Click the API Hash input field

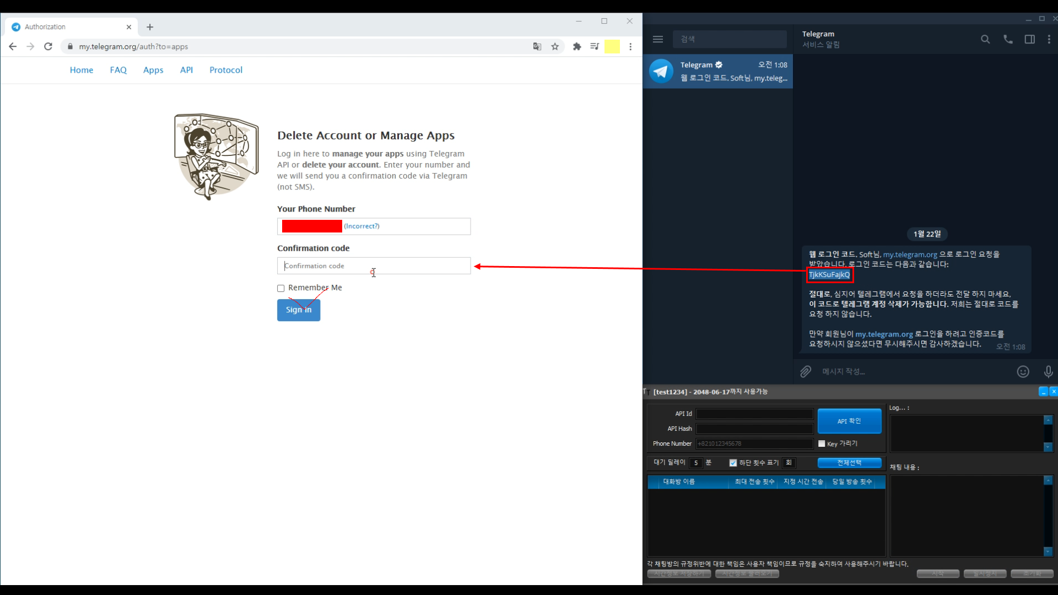(754, 429)
